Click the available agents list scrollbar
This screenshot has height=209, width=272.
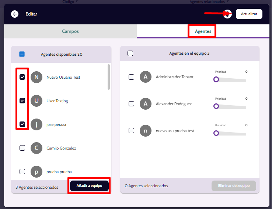point(109,77)
